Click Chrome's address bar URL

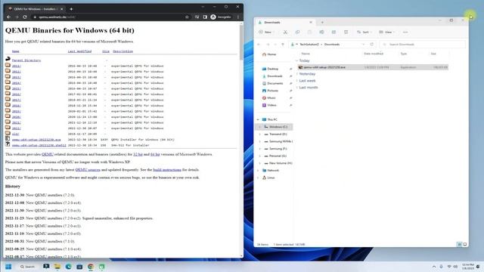click(x=57, y=17)
